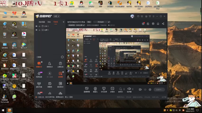Open the 弹幕助手 barrage assistant tool

point(39,65)
